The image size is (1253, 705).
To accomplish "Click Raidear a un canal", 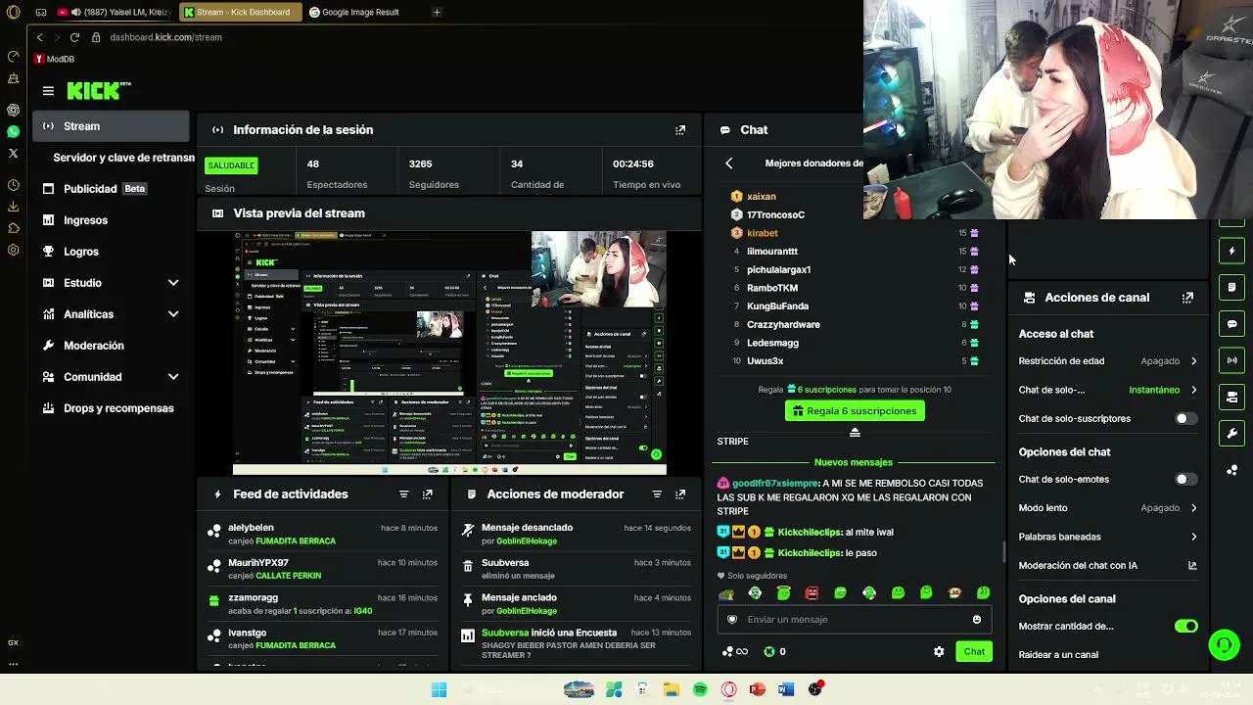I will (x=1058, y=655).
